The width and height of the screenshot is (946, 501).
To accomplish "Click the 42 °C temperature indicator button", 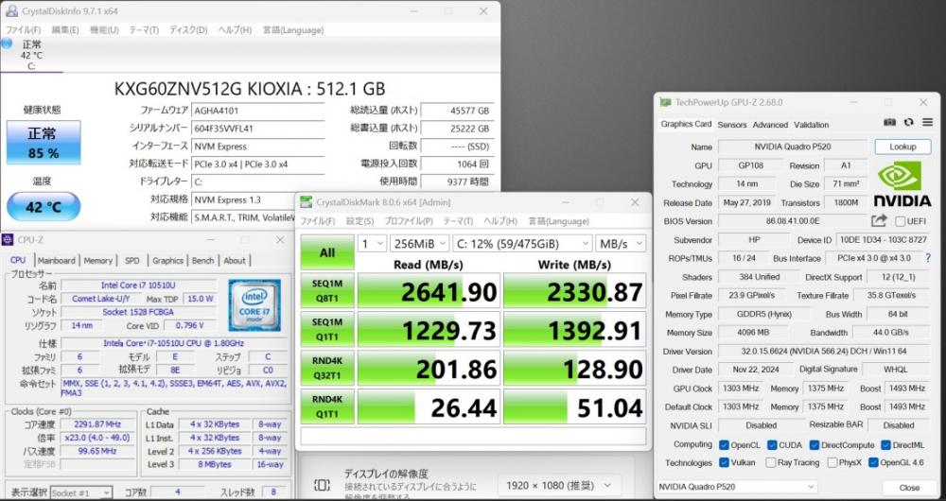I will [x=44, y=207].
